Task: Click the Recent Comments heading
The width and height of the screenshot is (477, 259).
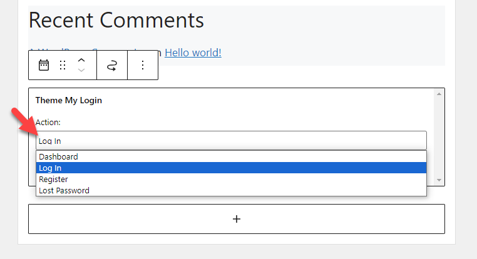Action: tap(116, 21)
